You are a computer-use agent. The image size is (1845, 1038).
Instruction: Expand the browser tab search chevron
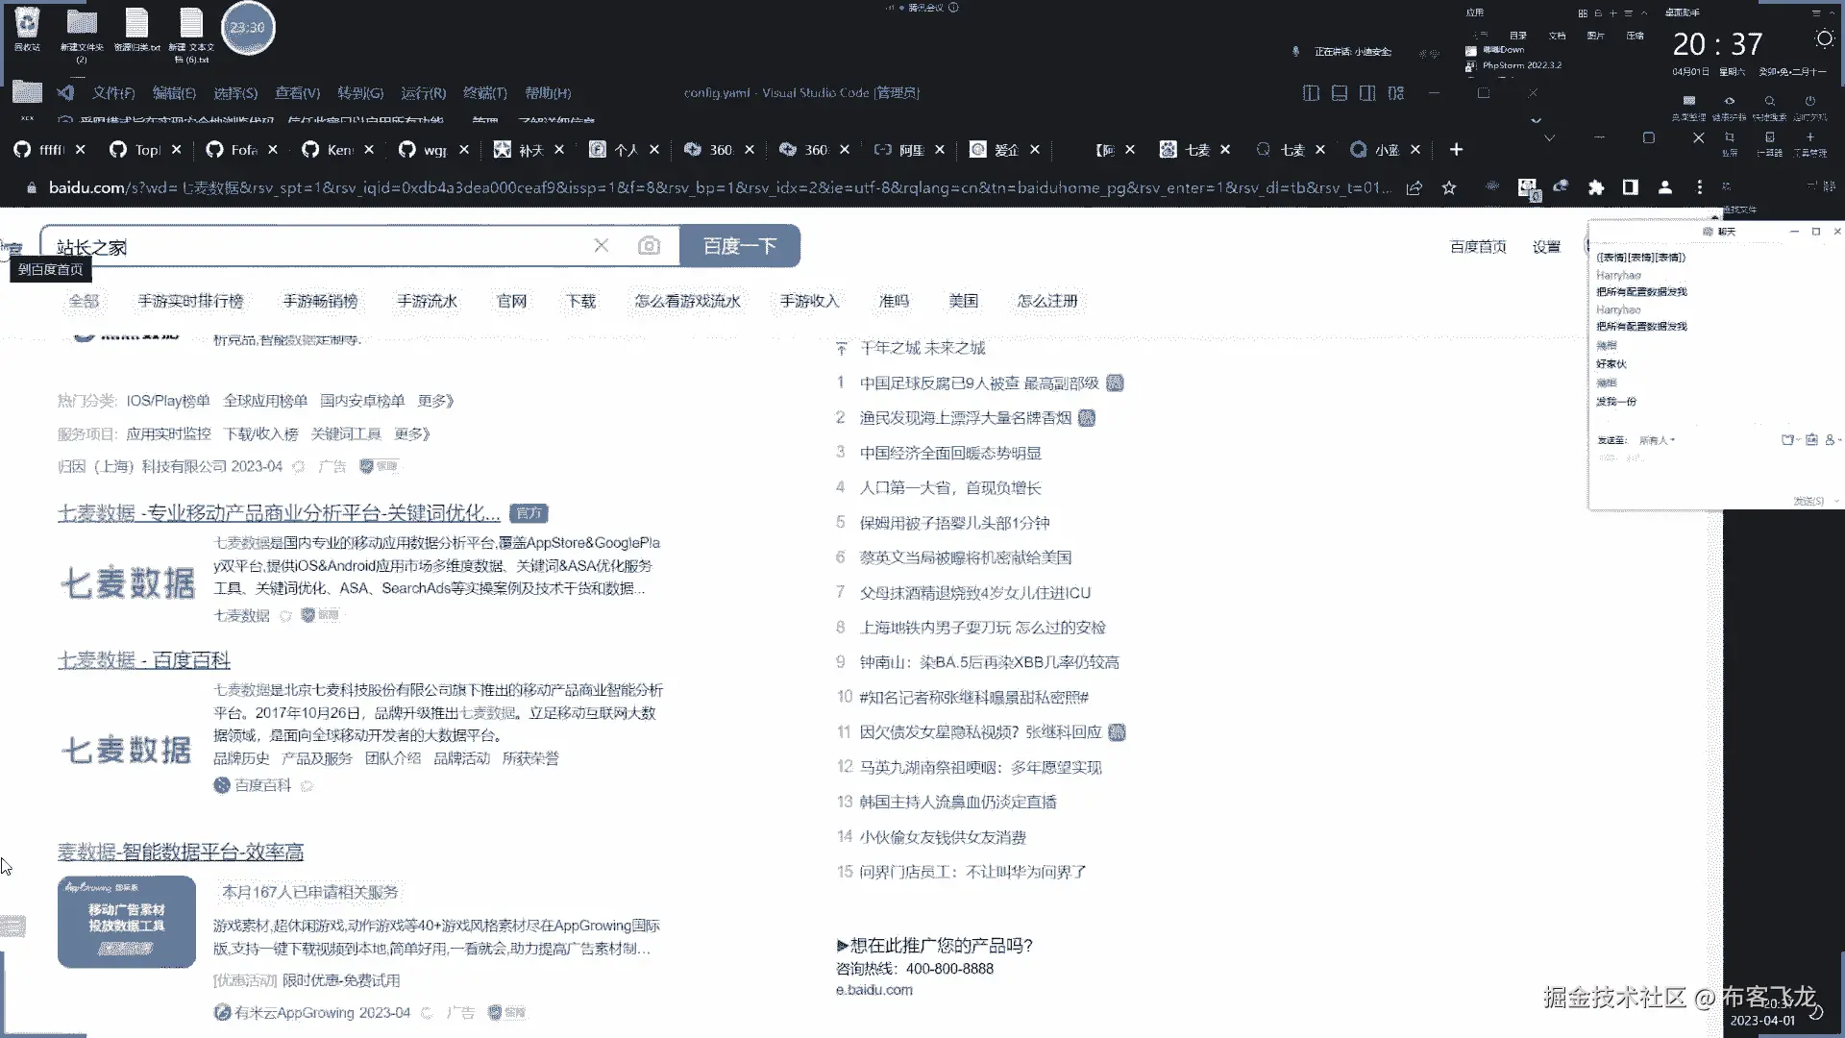[x=1549, y=138]
